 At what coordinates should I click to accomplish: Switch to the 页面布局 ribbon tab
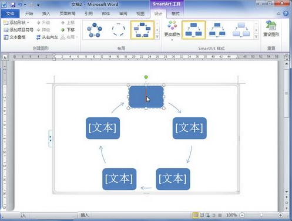[x=68, y=13]
